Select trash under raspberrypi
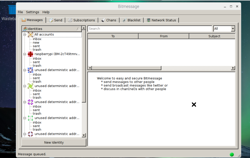 37,66
